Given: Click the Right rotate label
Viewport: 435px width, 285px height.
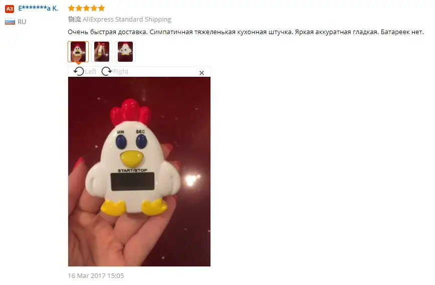Looking at the screenshot, I should click(x=121, y=72).
